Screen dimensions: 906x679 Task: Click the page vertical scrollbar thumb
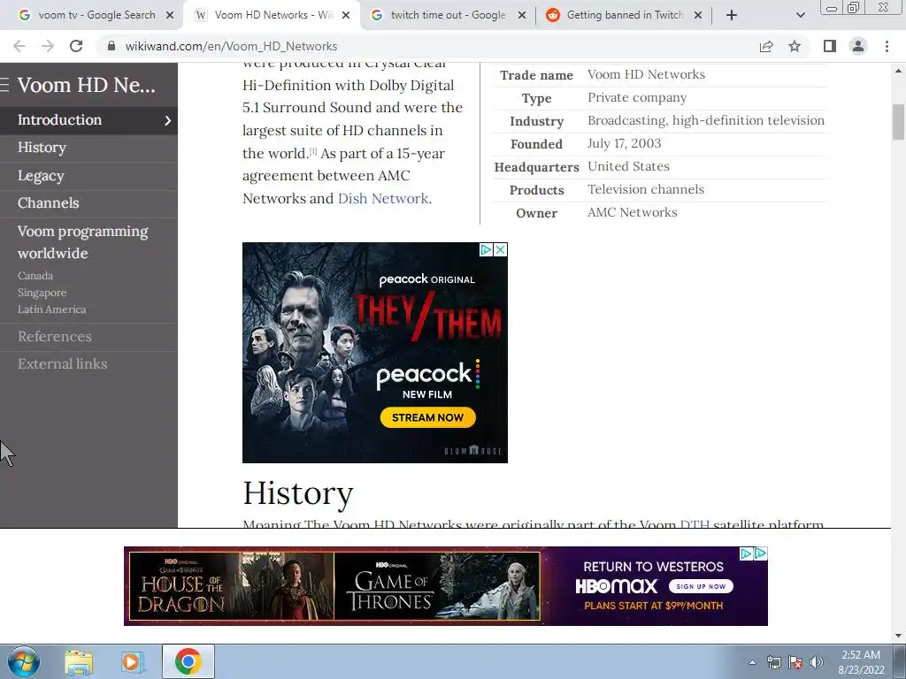[898, 121]
